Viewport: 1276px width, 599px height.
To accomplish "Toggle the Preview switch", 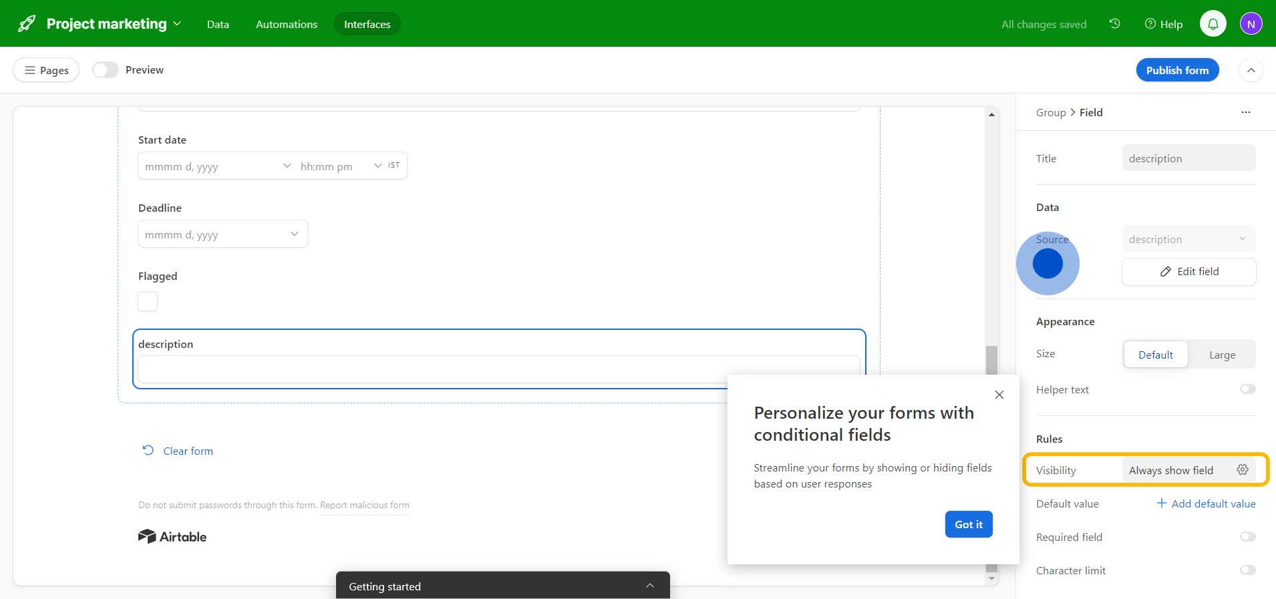I will tap(106, 70).
